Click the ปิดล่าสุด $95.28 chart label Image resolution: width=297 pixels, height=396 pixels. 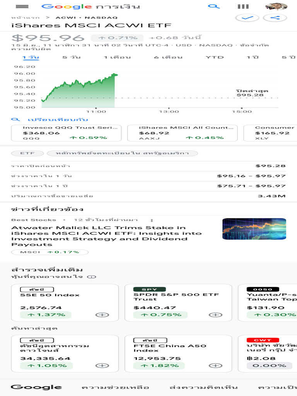(x=252, y=93)
